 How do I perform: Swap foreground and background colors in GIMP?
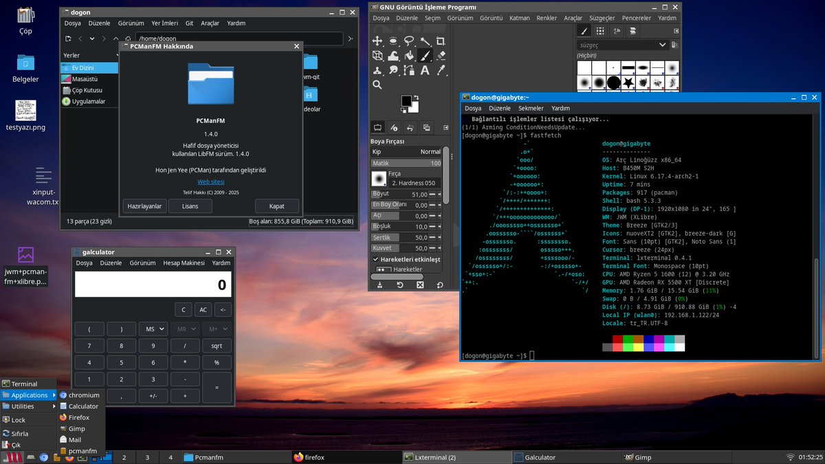pos(417,98)
